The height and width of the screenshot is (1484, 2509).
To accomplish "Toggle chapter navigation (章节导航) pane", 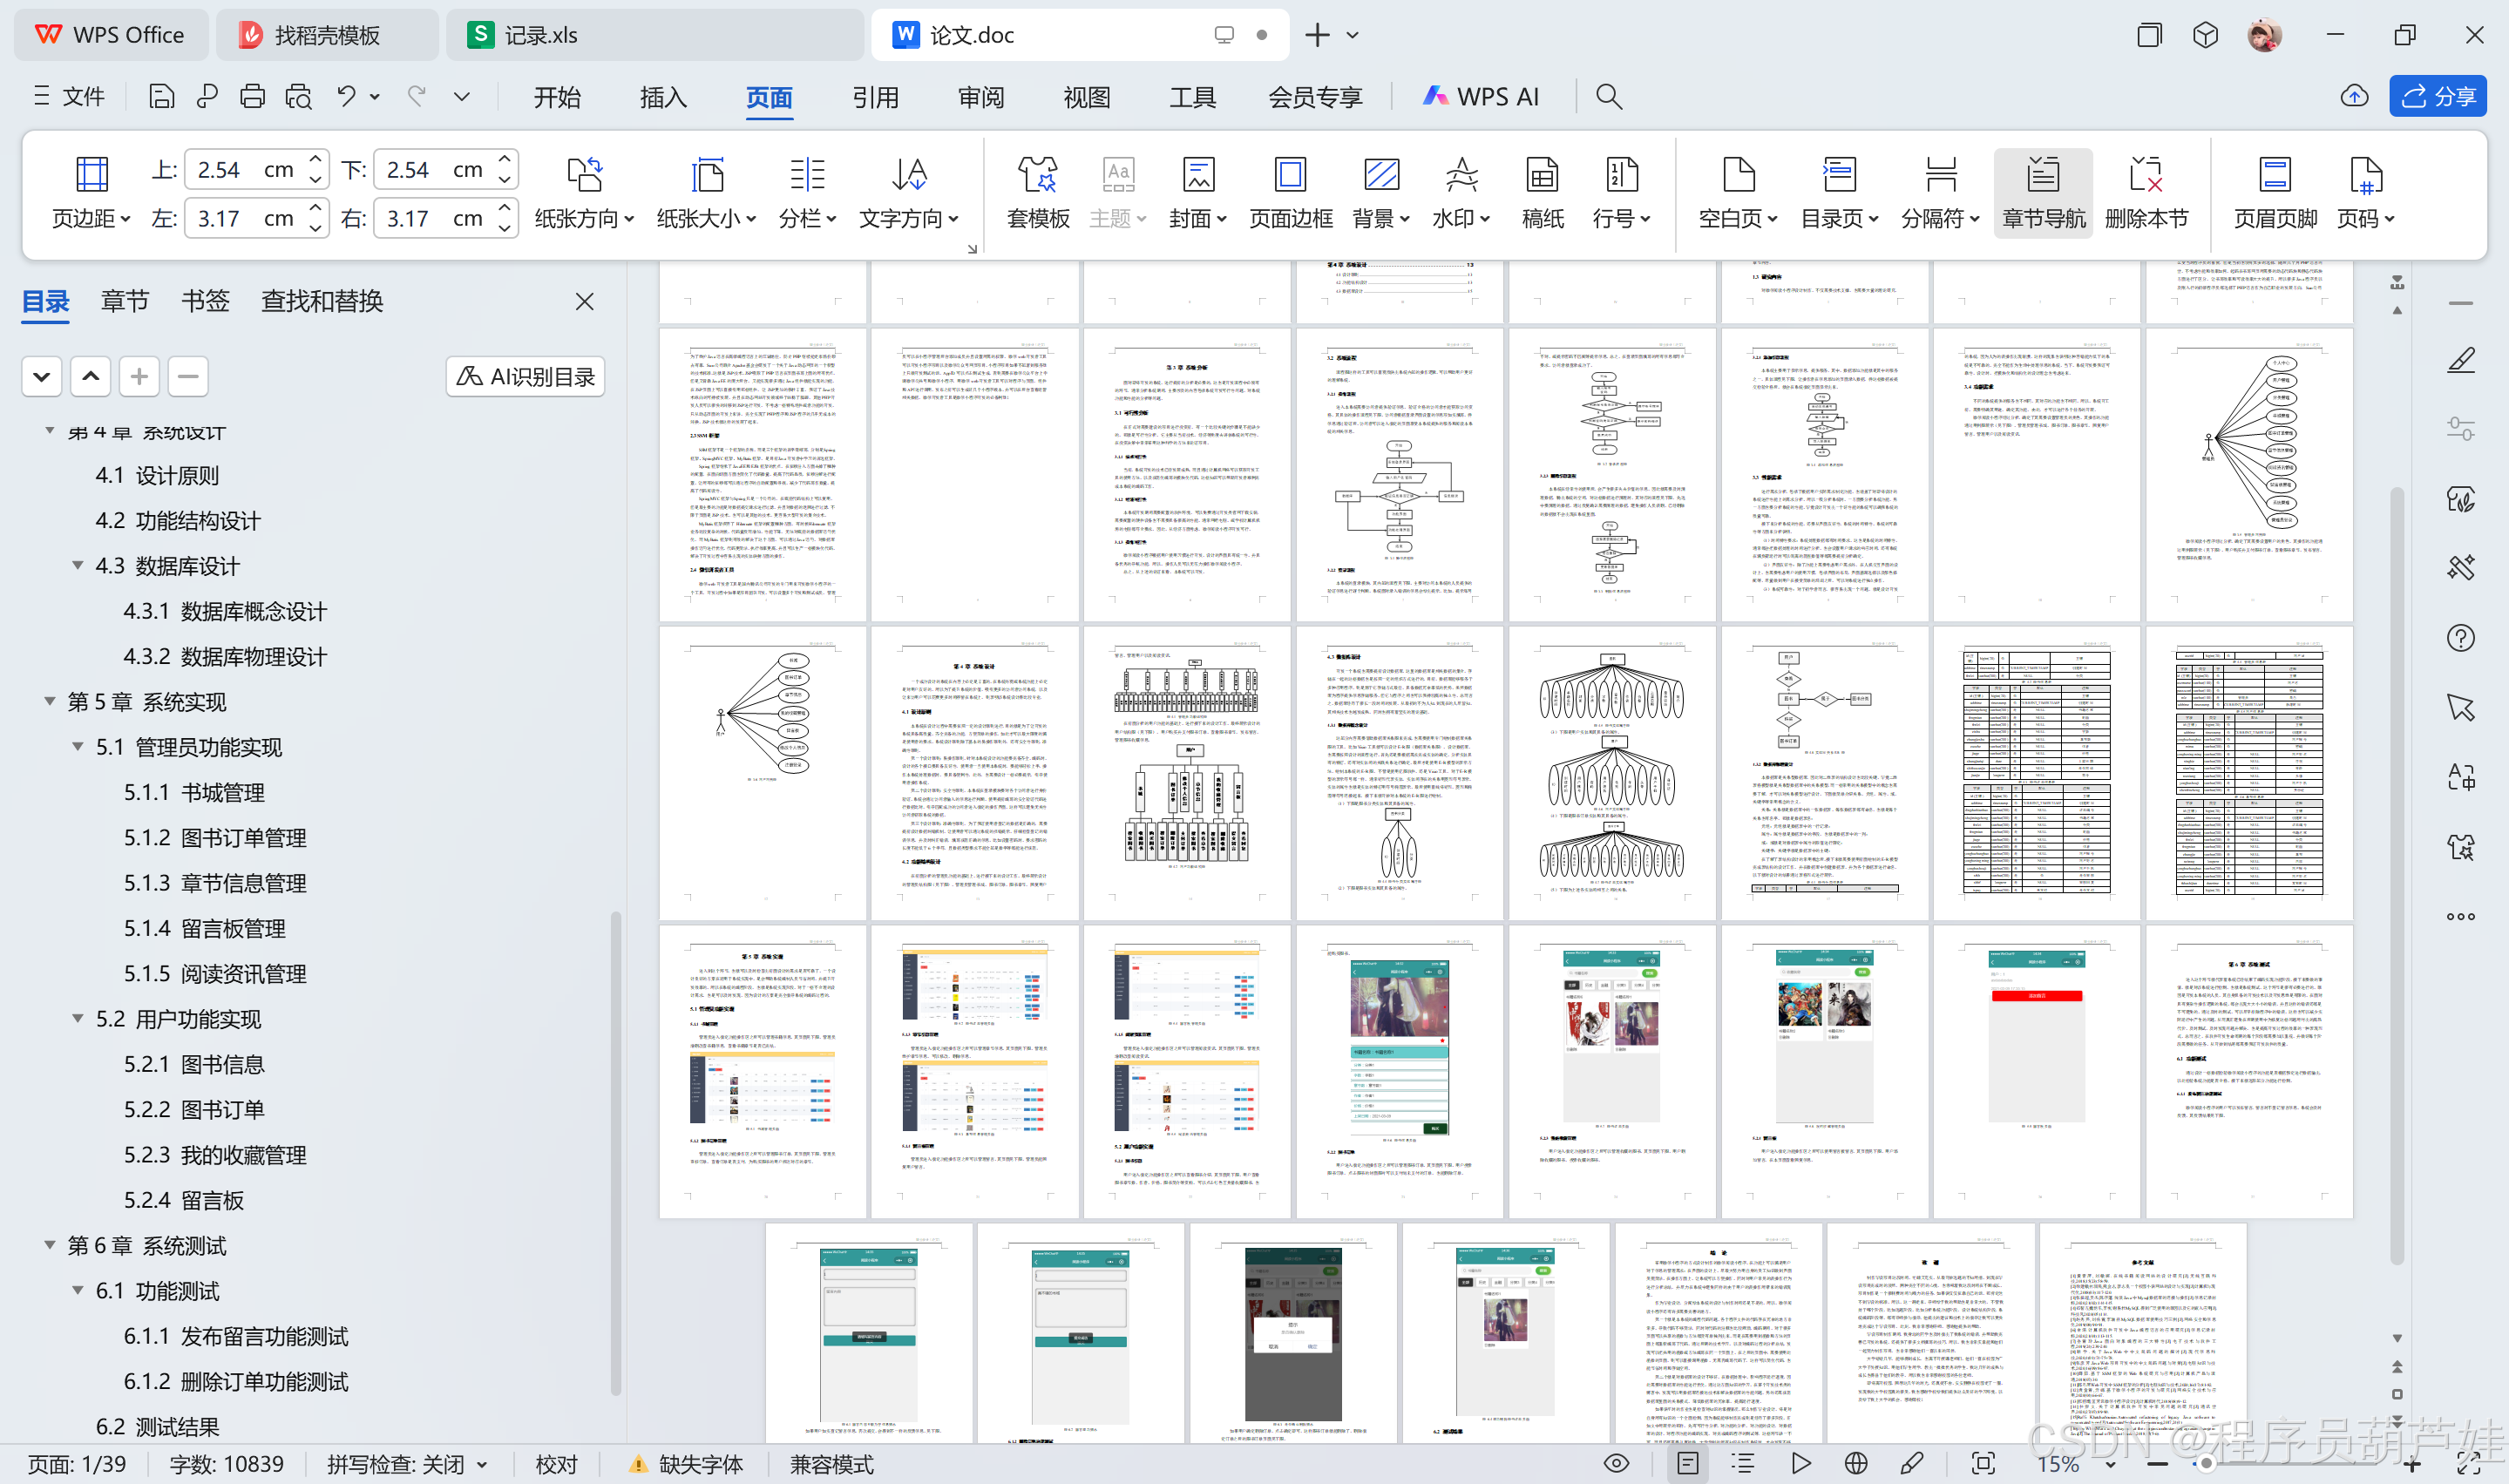I will pyautogui.click(x=2043, y=193).
